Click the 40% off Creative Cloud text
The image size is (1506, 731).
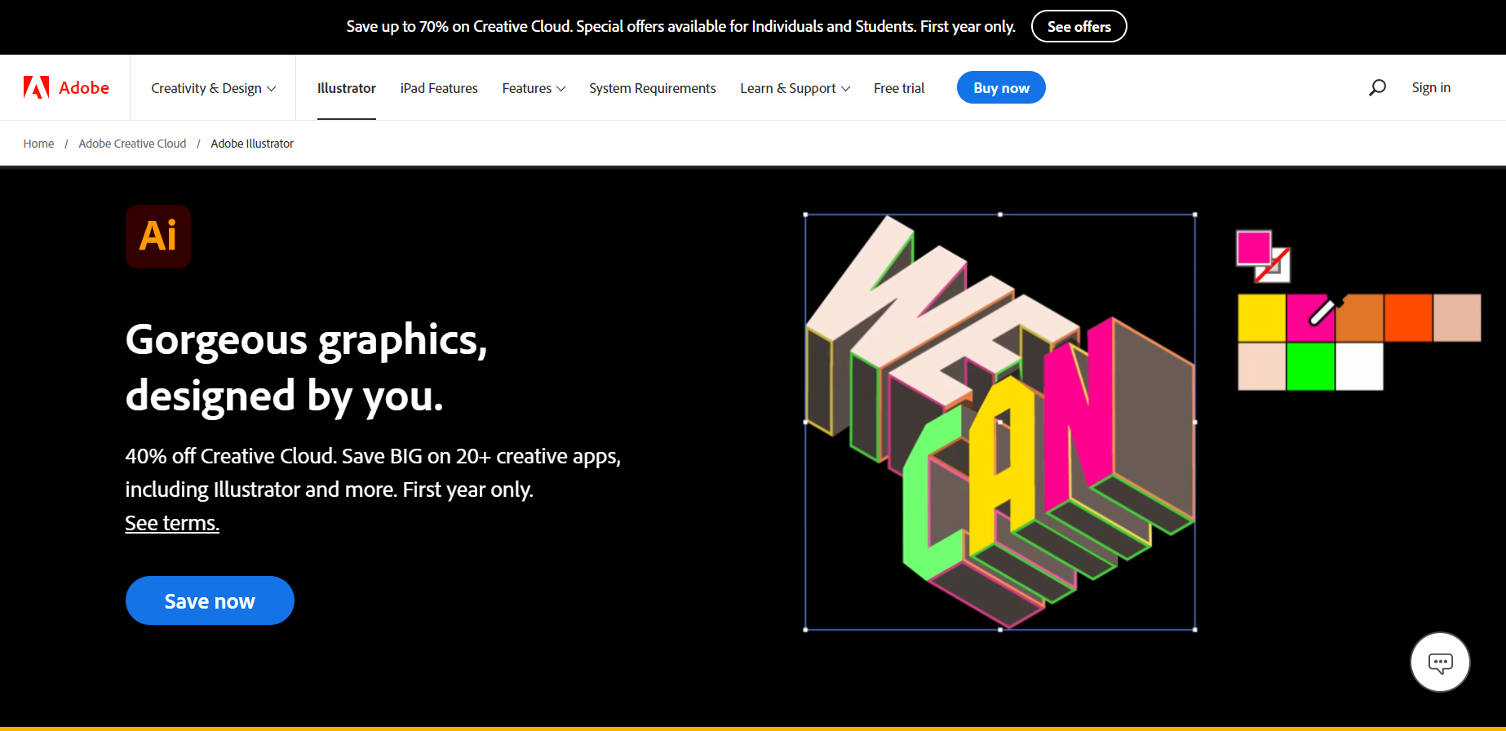click(x=373, y=472)
